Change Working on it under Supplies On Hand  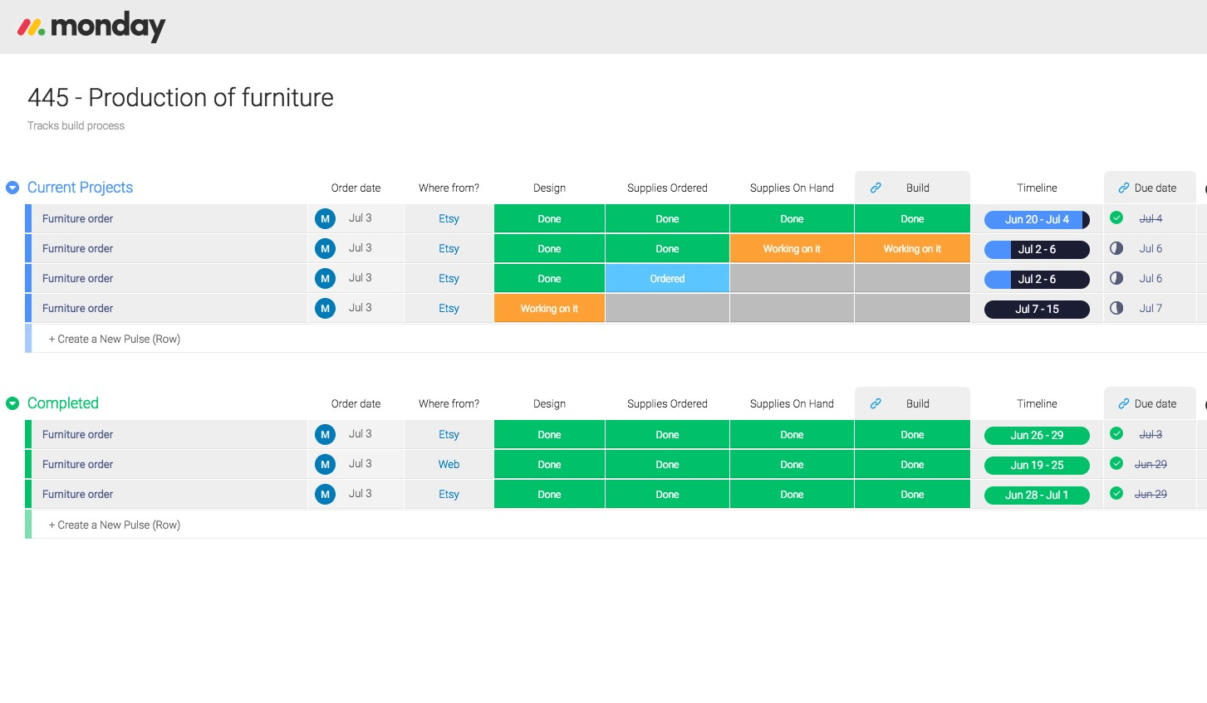792,249
